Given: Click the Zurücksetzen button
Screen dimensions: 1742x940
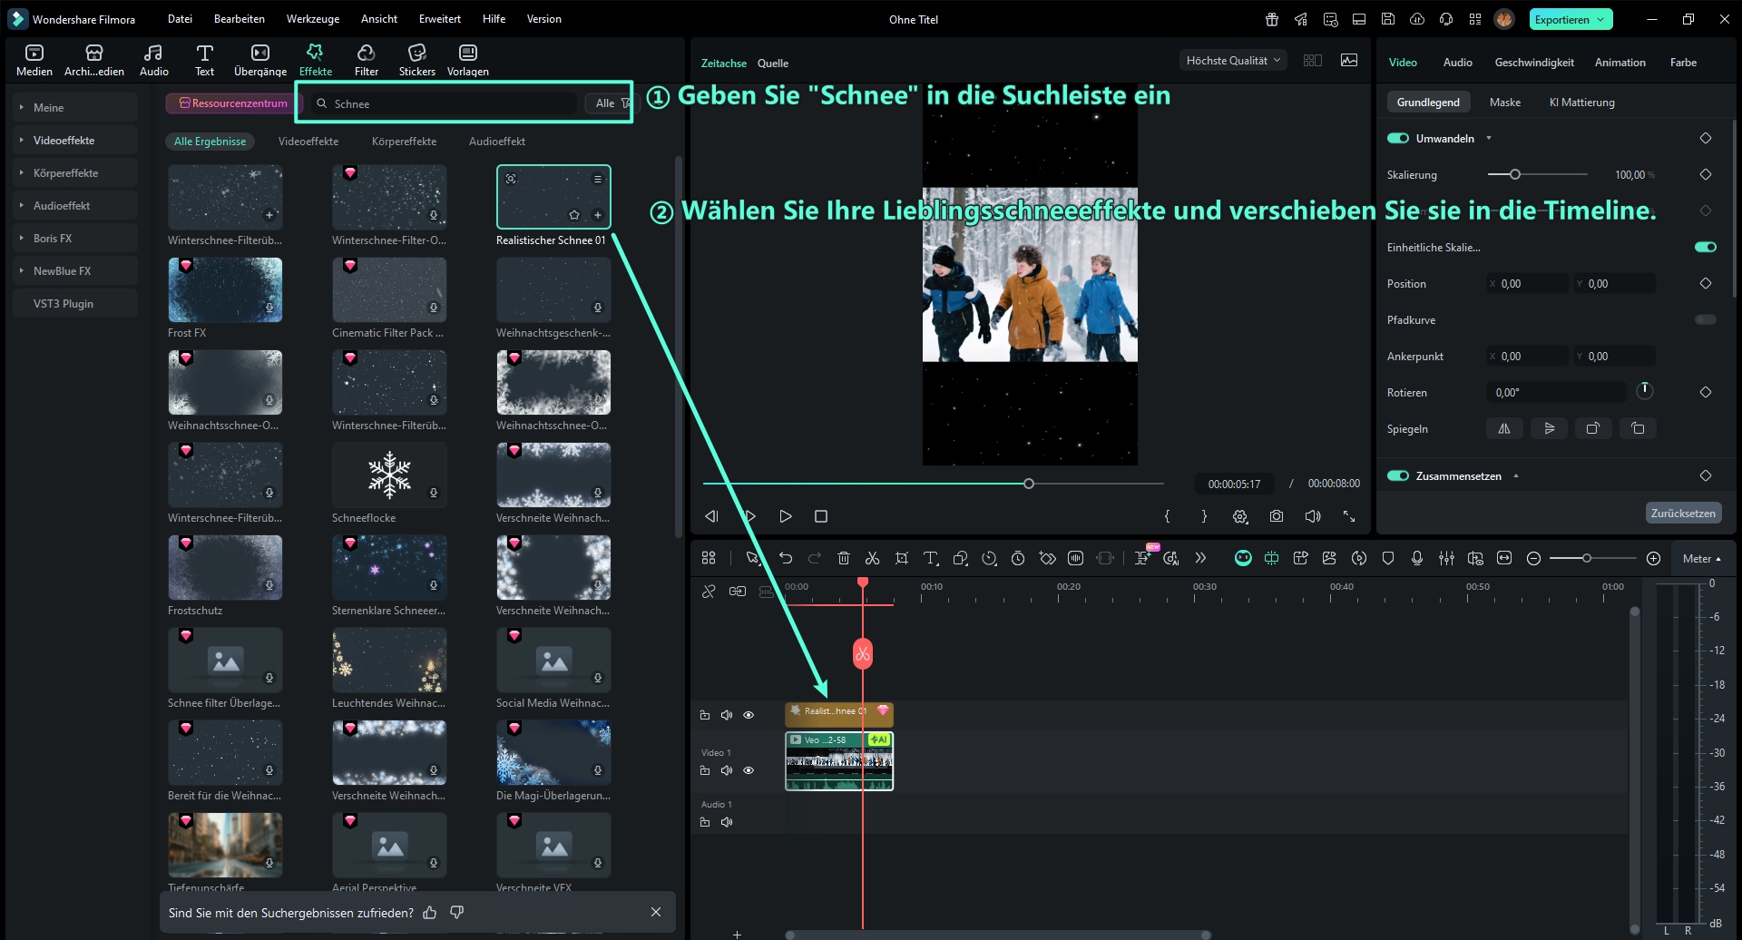Looking at the screenshot, I should tap(1683, 512).
